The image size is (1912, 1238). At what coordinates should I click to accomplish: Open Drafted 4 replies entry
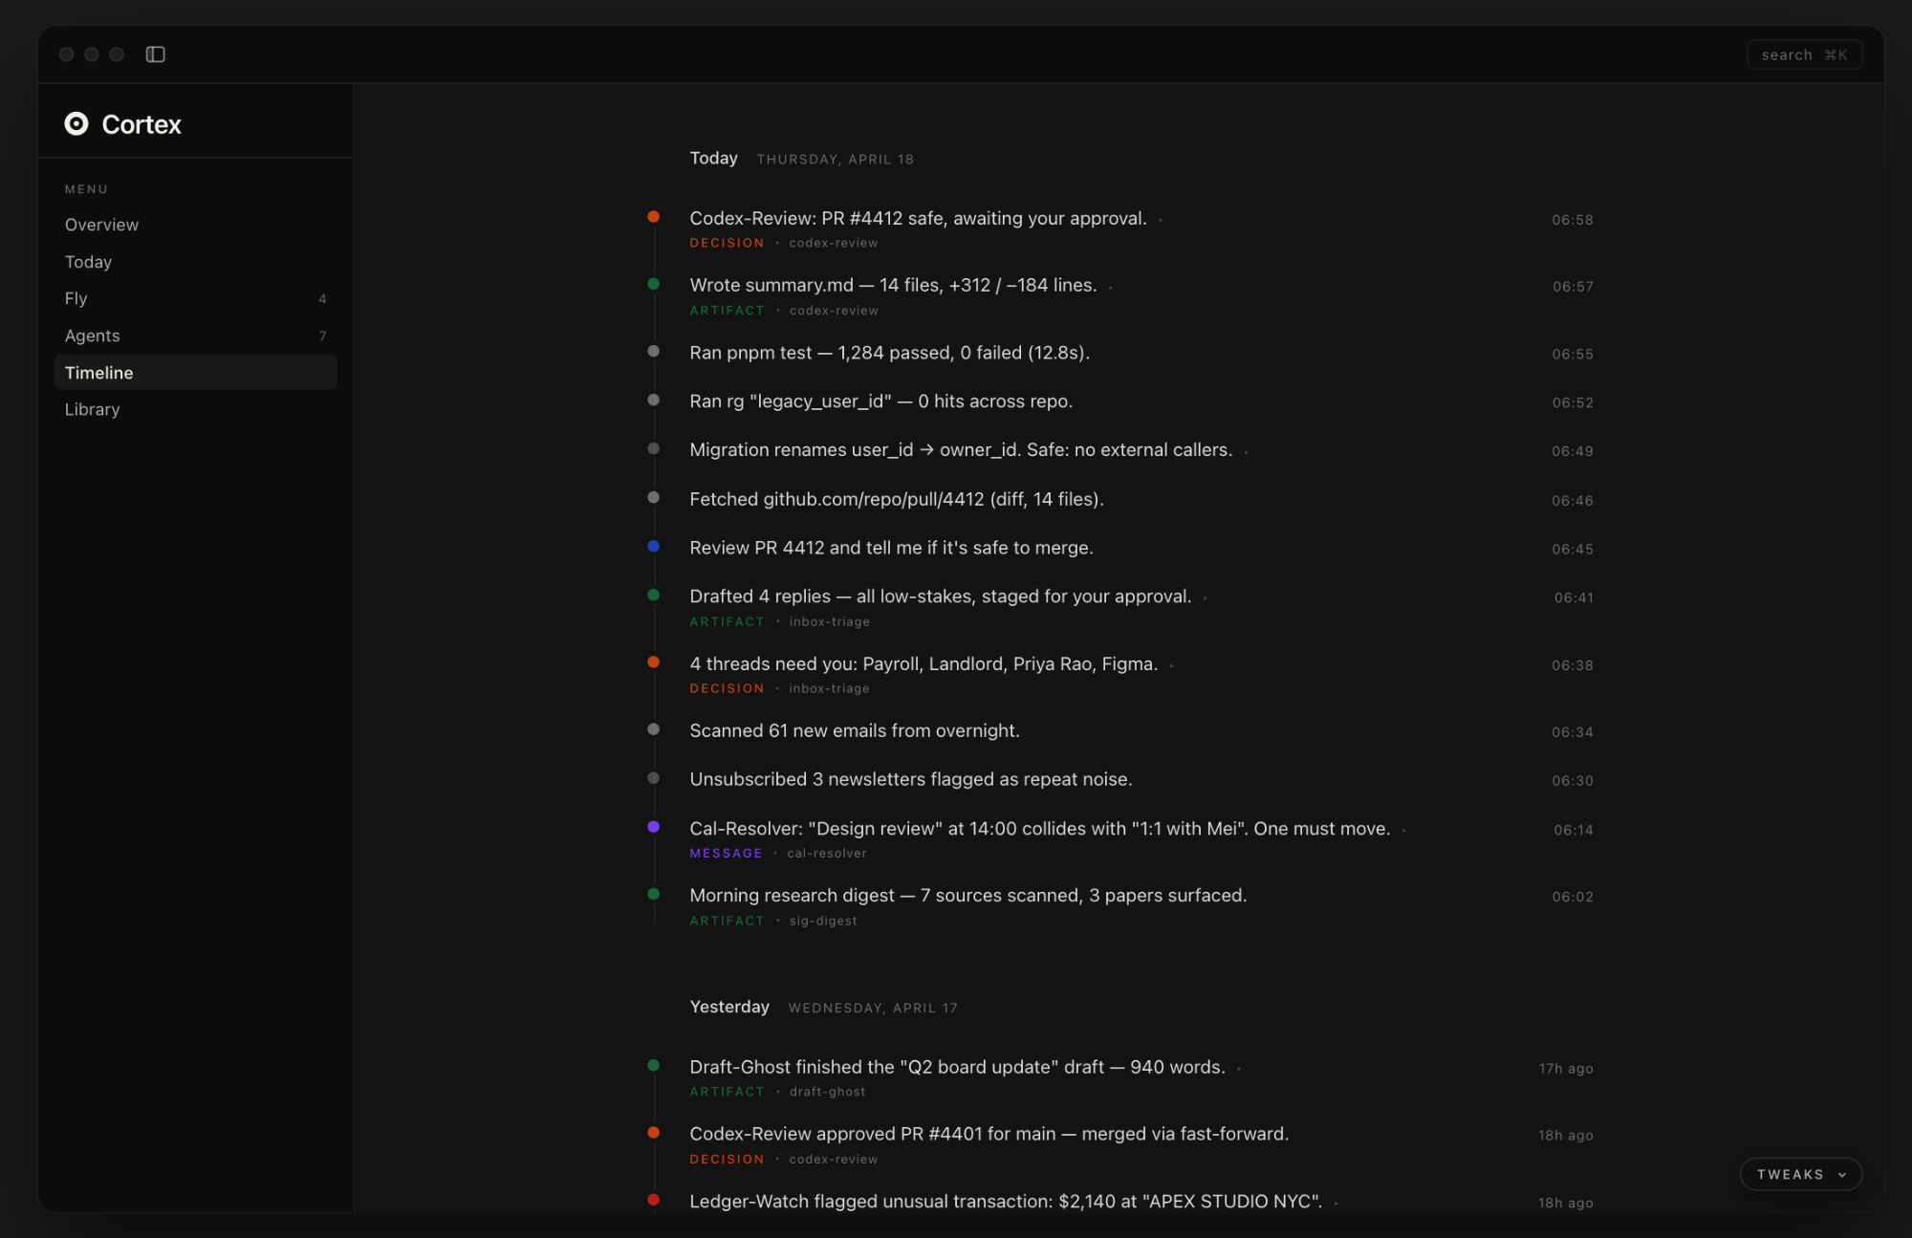pos(940,597)
